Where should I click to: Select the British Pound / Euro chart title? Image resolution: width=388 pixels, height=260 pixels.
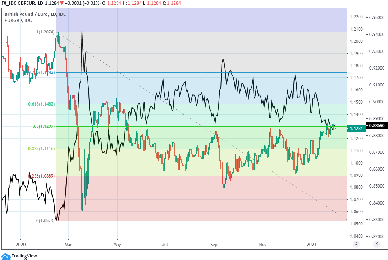pos(35,14)
